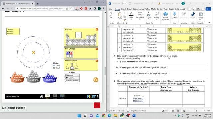The width and height of the screenshot is (213, 119).
Task: Reload the Chrome page
Action: pyautogui.click(x=12, y=8)
